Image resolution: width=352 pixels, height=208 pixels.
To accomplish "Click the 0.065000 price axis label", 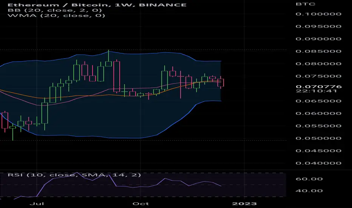I will (318, 101).
